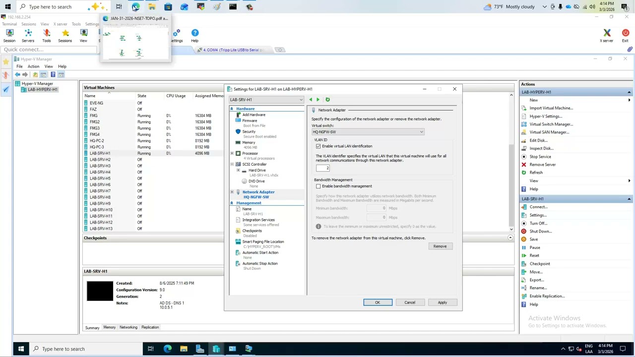635x357 pixels.
Task: Open Hyper-V Manager View menu
Action: (49, 66)
